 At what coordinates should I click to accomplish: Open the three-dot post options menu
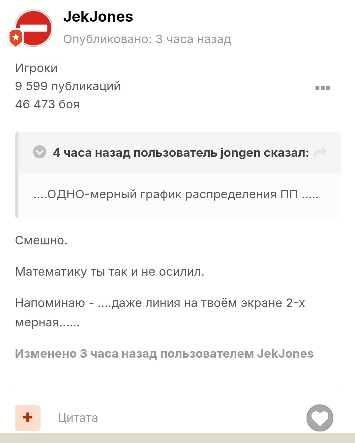pos(322,88)
